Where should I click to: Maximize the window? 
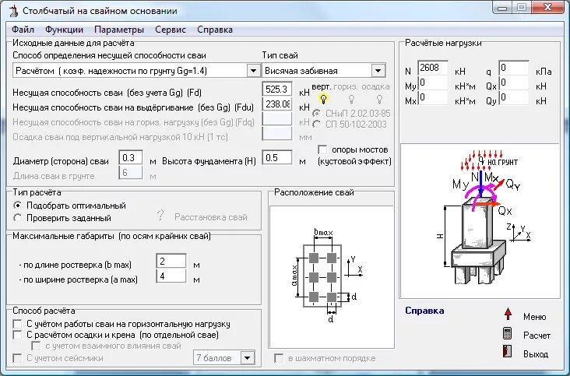[x=522, y=8]
